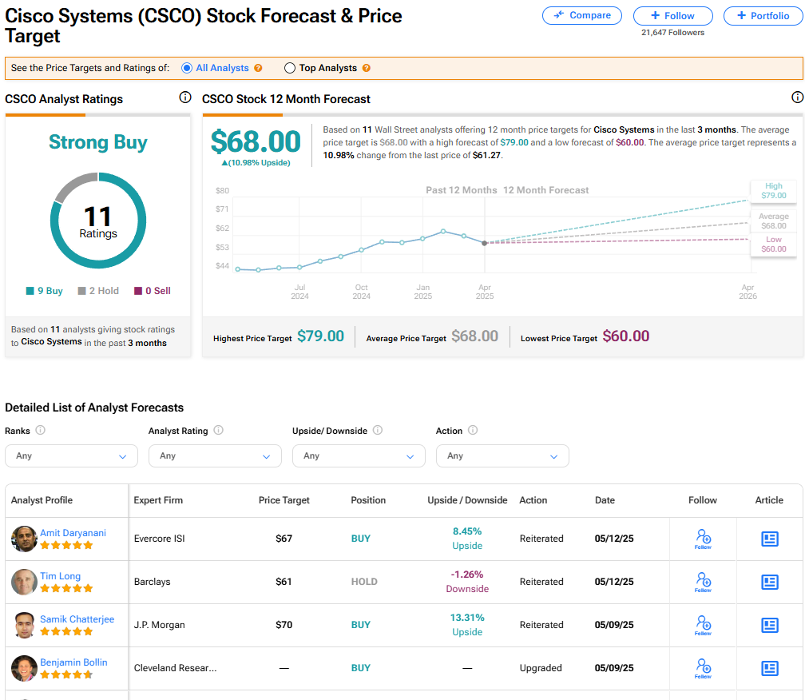Open article icon for Tim Long
The image size is (805, 700).
click(x=769, y=582)
